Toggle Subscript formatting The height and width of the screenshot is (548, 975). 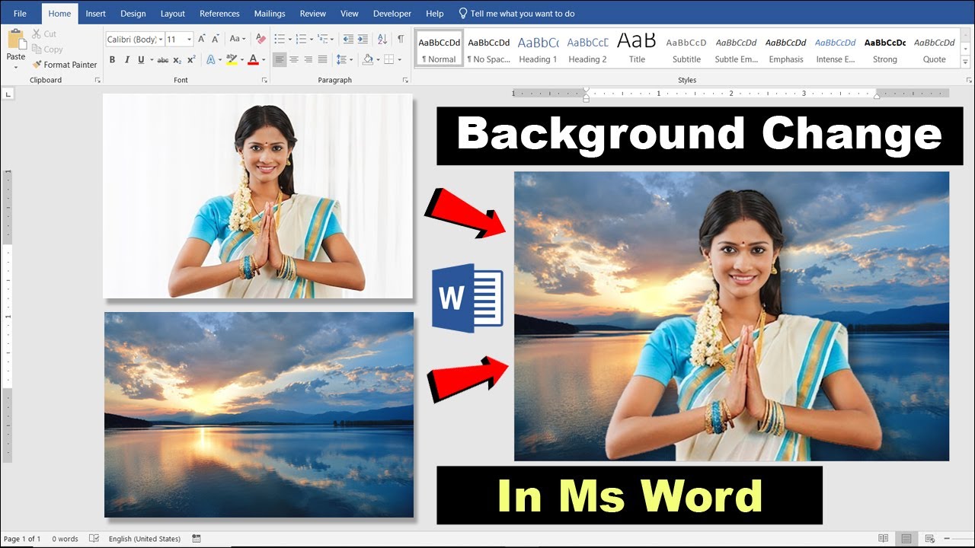coord(177,59)
